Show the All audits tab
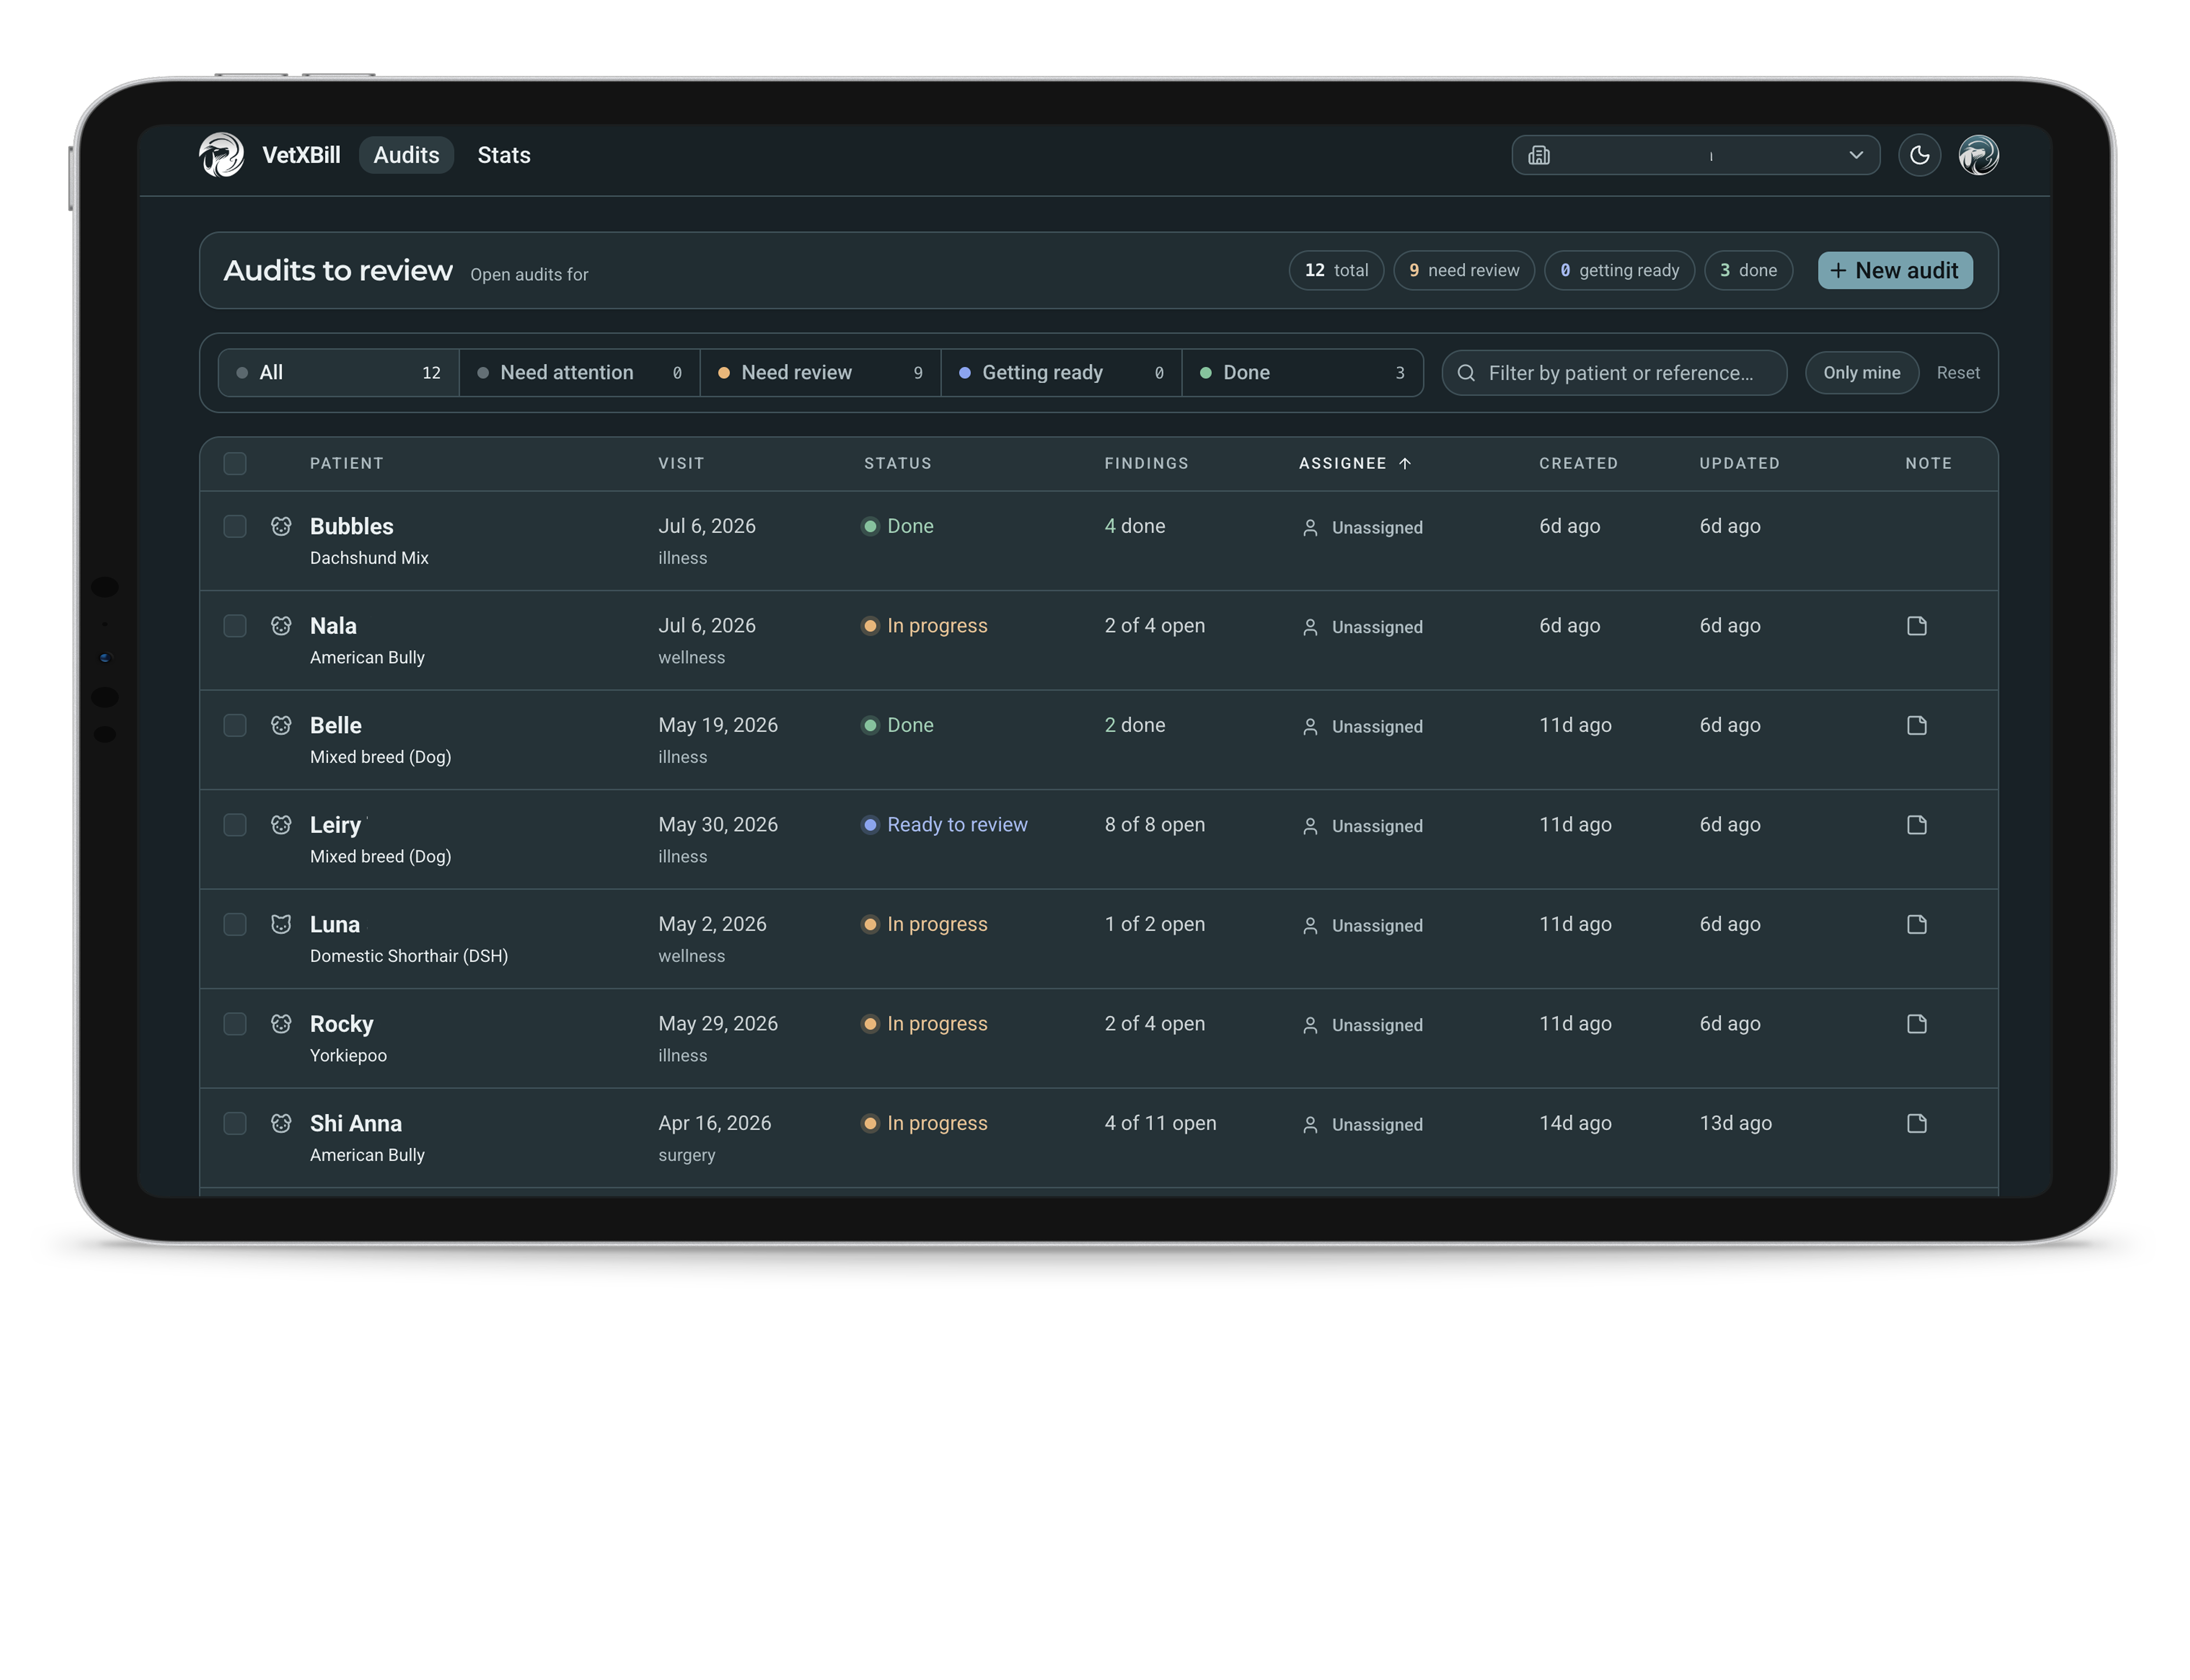The width and height of the screenshot is (2190, 1680). [339, 373]
